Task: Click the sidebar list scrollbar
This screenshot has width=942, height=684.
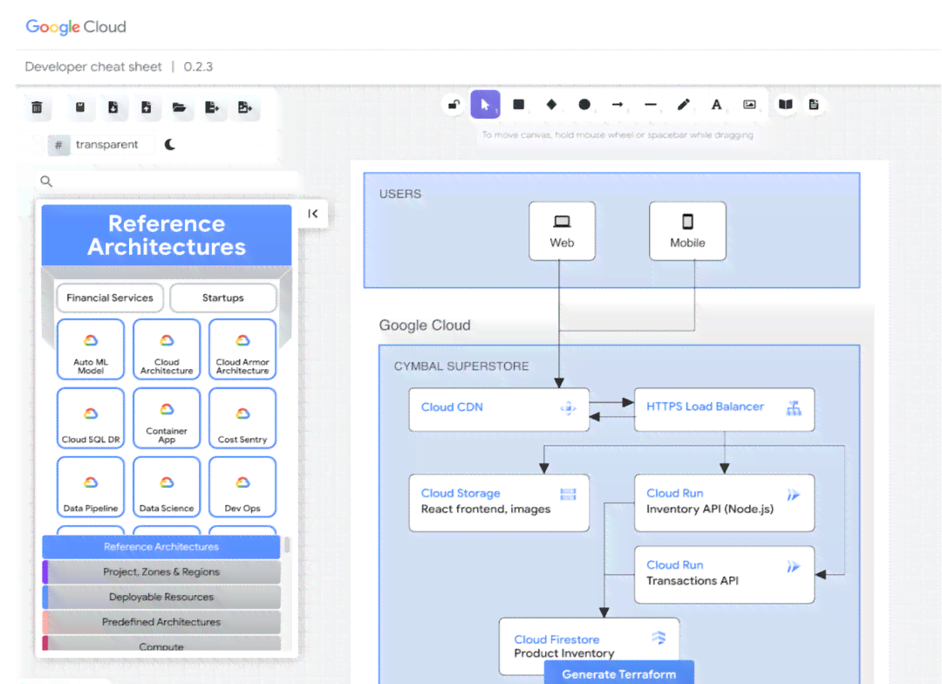Action: click(287, 544)
